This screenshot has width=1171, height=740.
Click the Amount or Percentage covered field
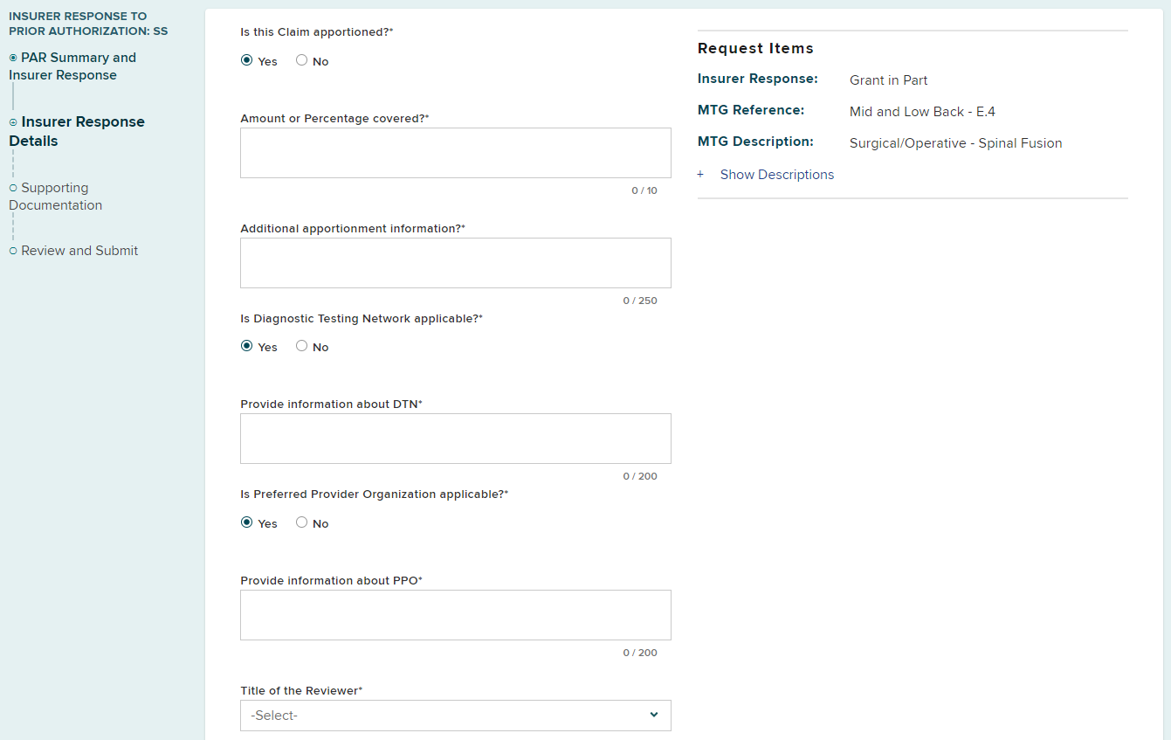(455, 153)
